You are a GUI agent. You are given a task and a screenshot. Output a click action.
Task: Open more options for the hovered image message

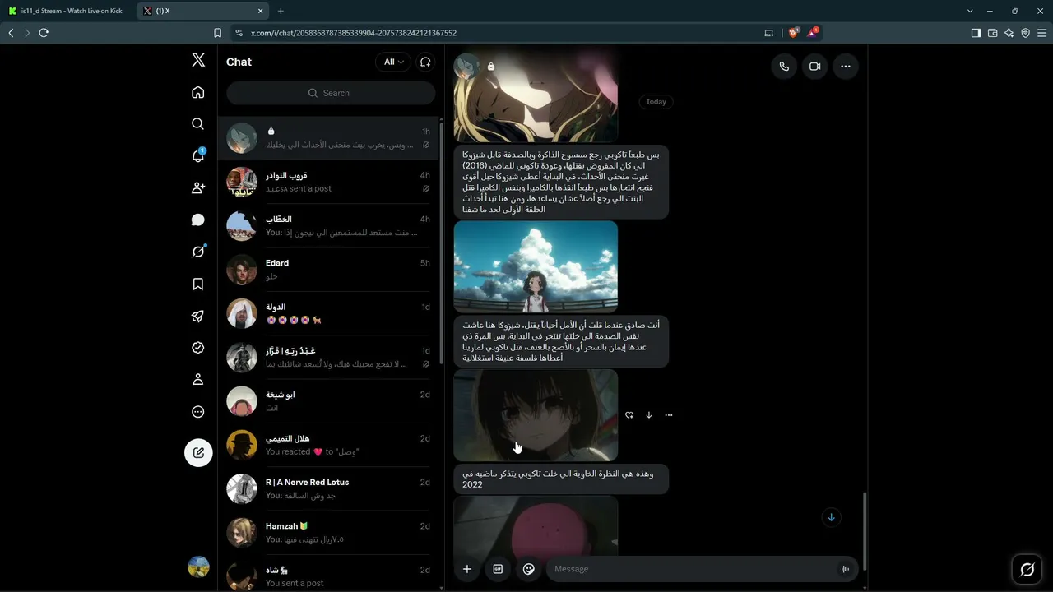coord(669,415)
